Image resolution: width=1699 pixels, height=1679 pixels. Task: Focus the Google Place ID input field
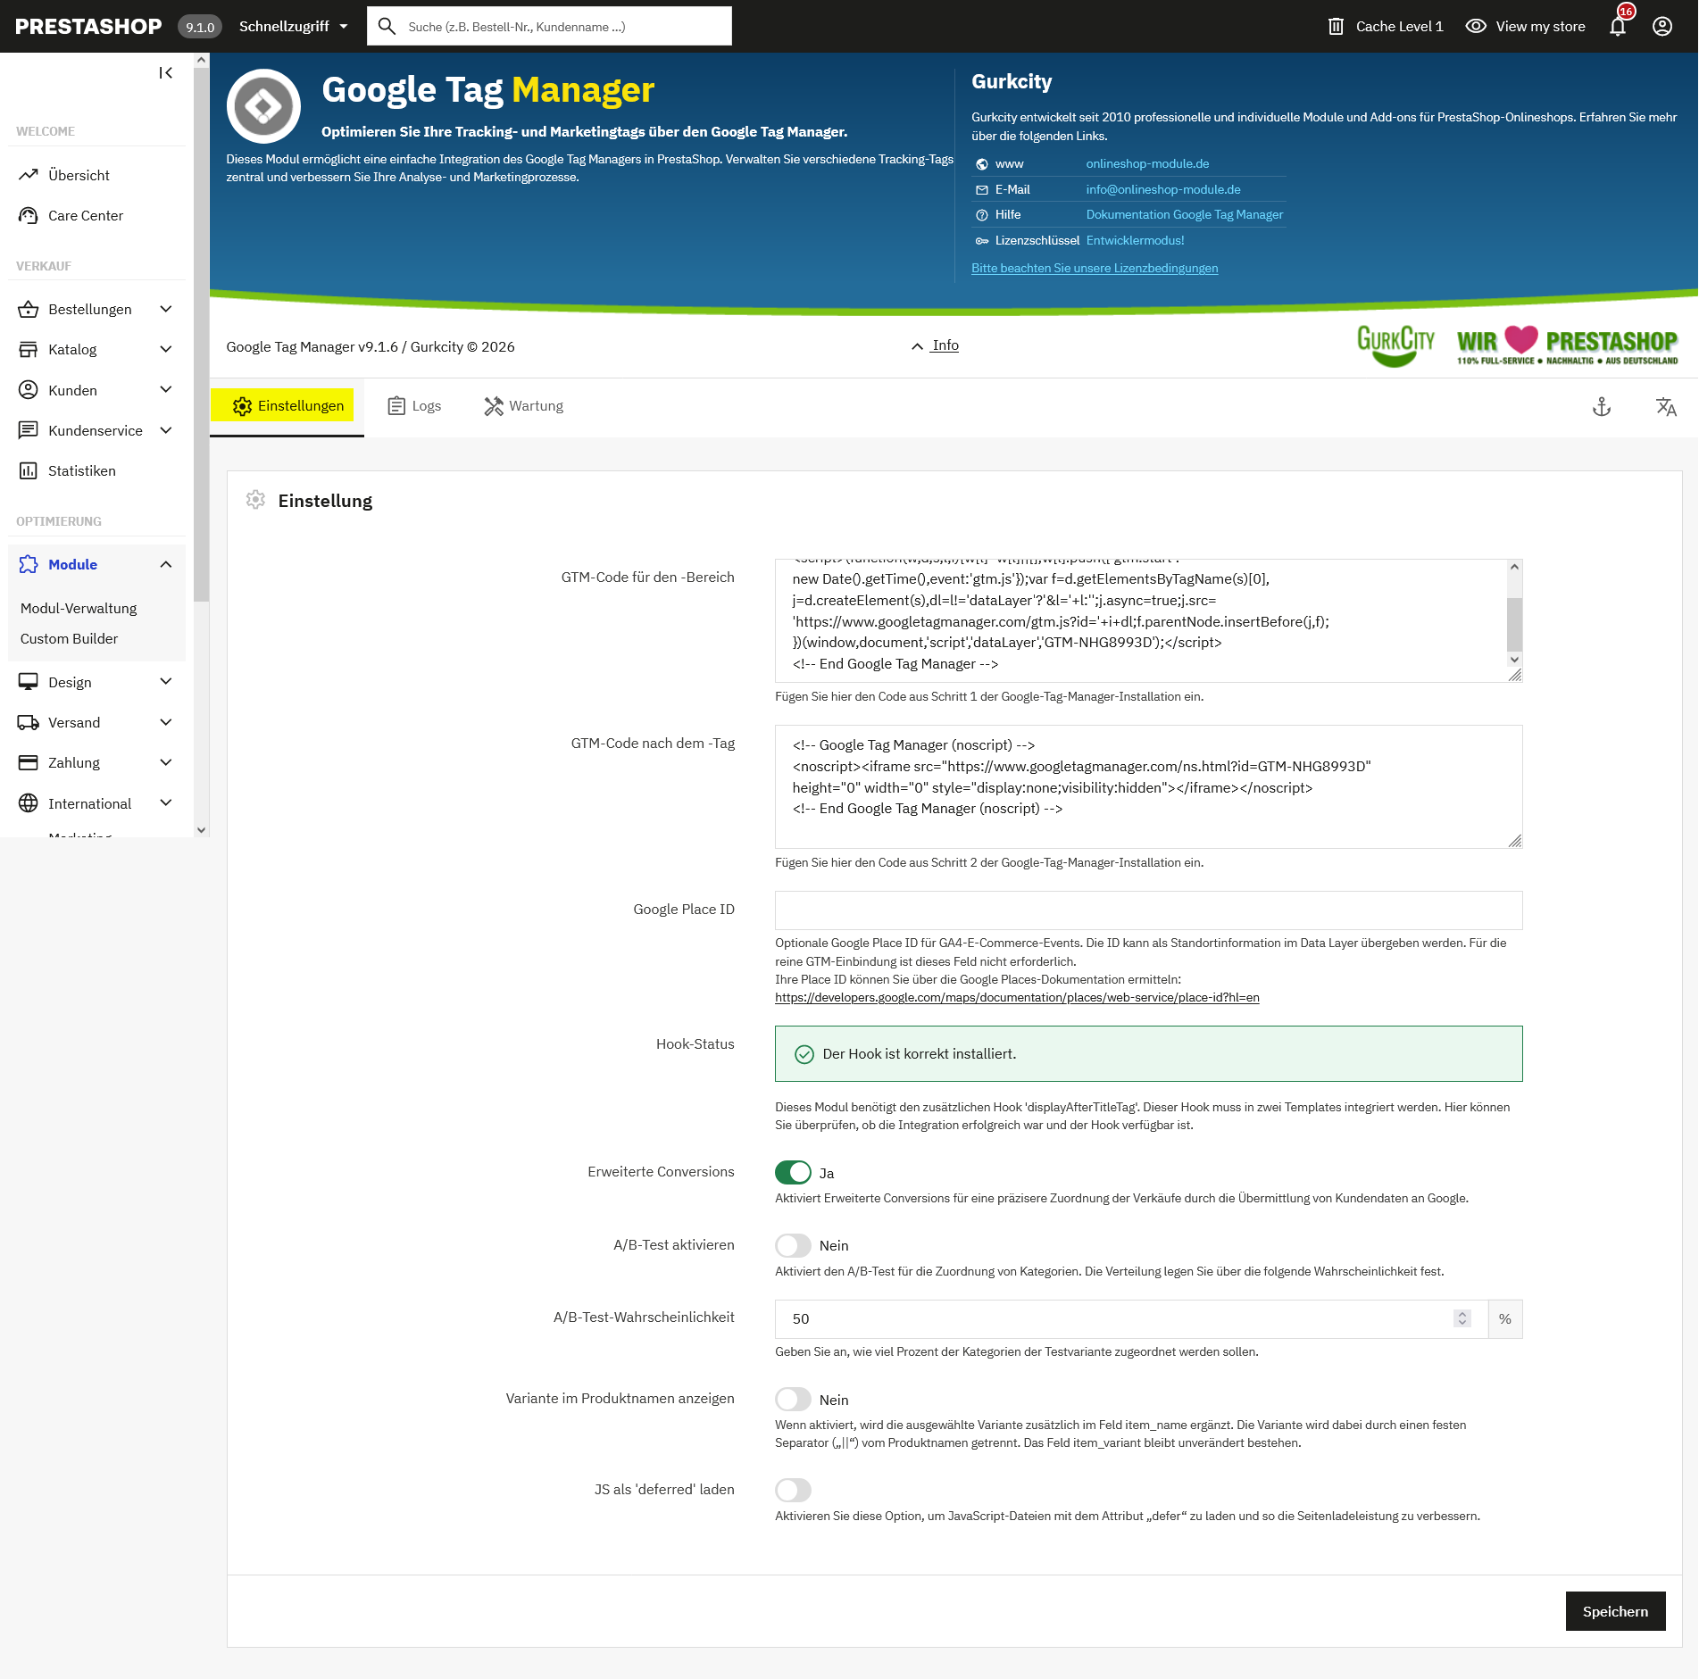click(x=1148, y=910)
